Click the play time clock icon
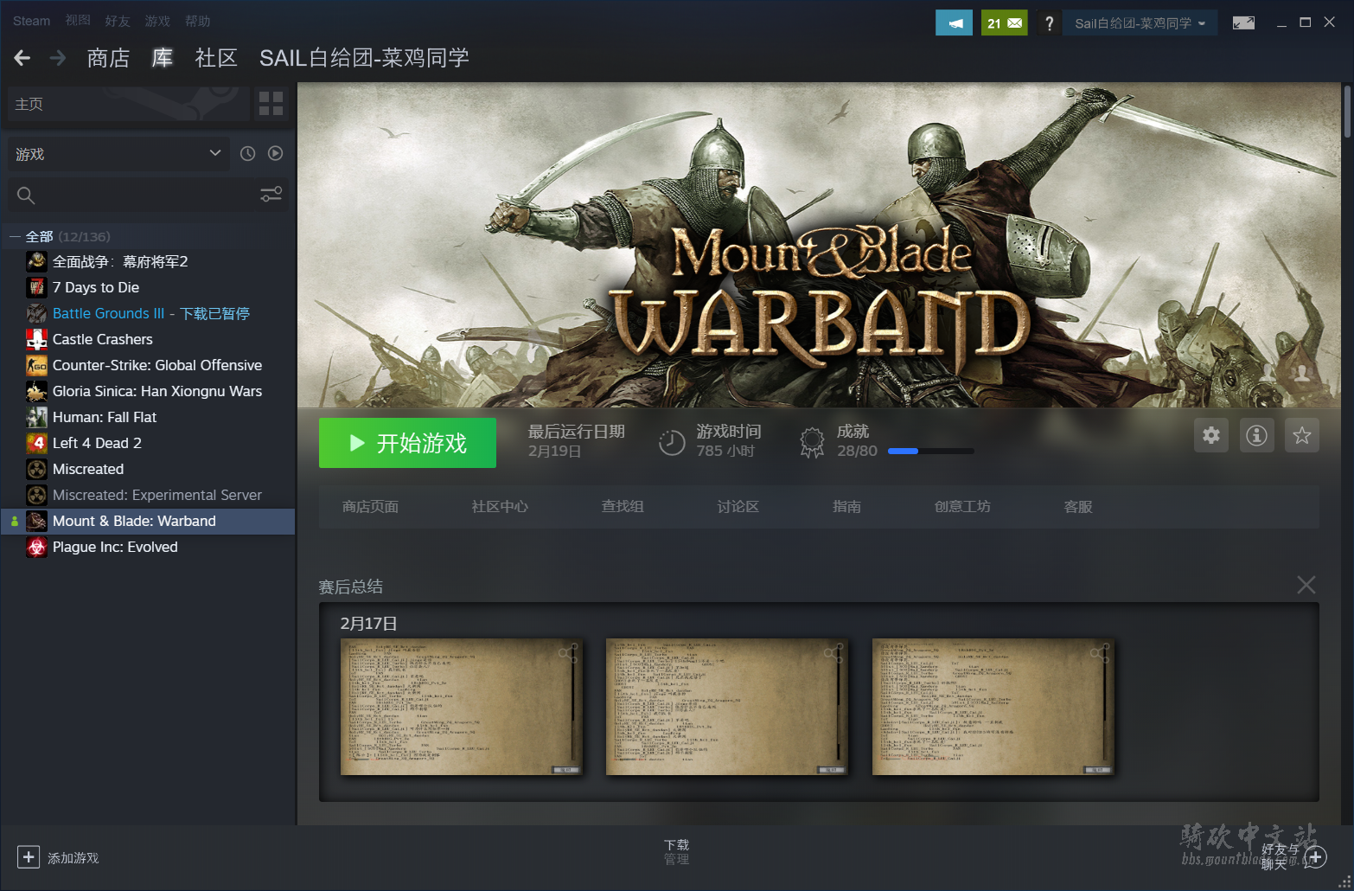Viewport: 1354px width, 891px height. (672, 443)
